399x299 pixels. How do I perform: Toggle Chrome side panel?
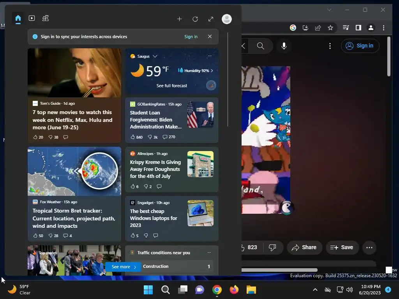pyautogui.click(x=358, y=28)
